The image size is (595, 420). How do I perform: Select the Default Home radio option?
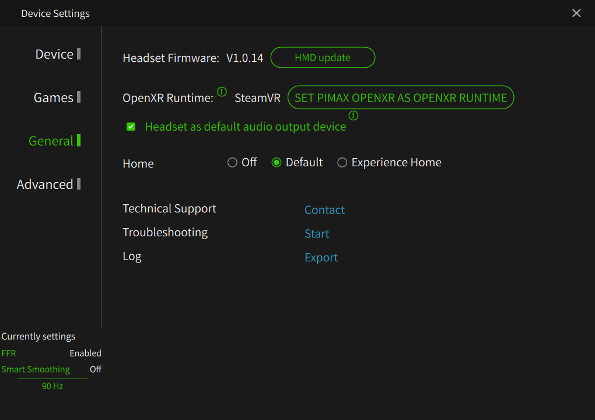click(276, 163)
